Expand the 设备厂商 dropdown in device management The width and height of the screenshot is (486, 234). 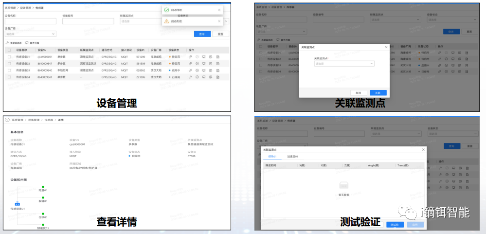coord(30,34)
